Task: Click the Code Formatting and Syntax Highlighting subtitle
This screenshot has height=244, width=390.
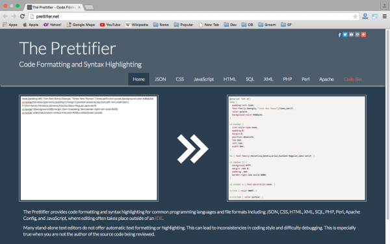Action: point(80,64)
